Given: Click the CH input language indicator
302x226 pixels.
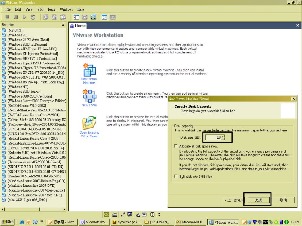Looking at the screenshot, I should coord(106,214).
